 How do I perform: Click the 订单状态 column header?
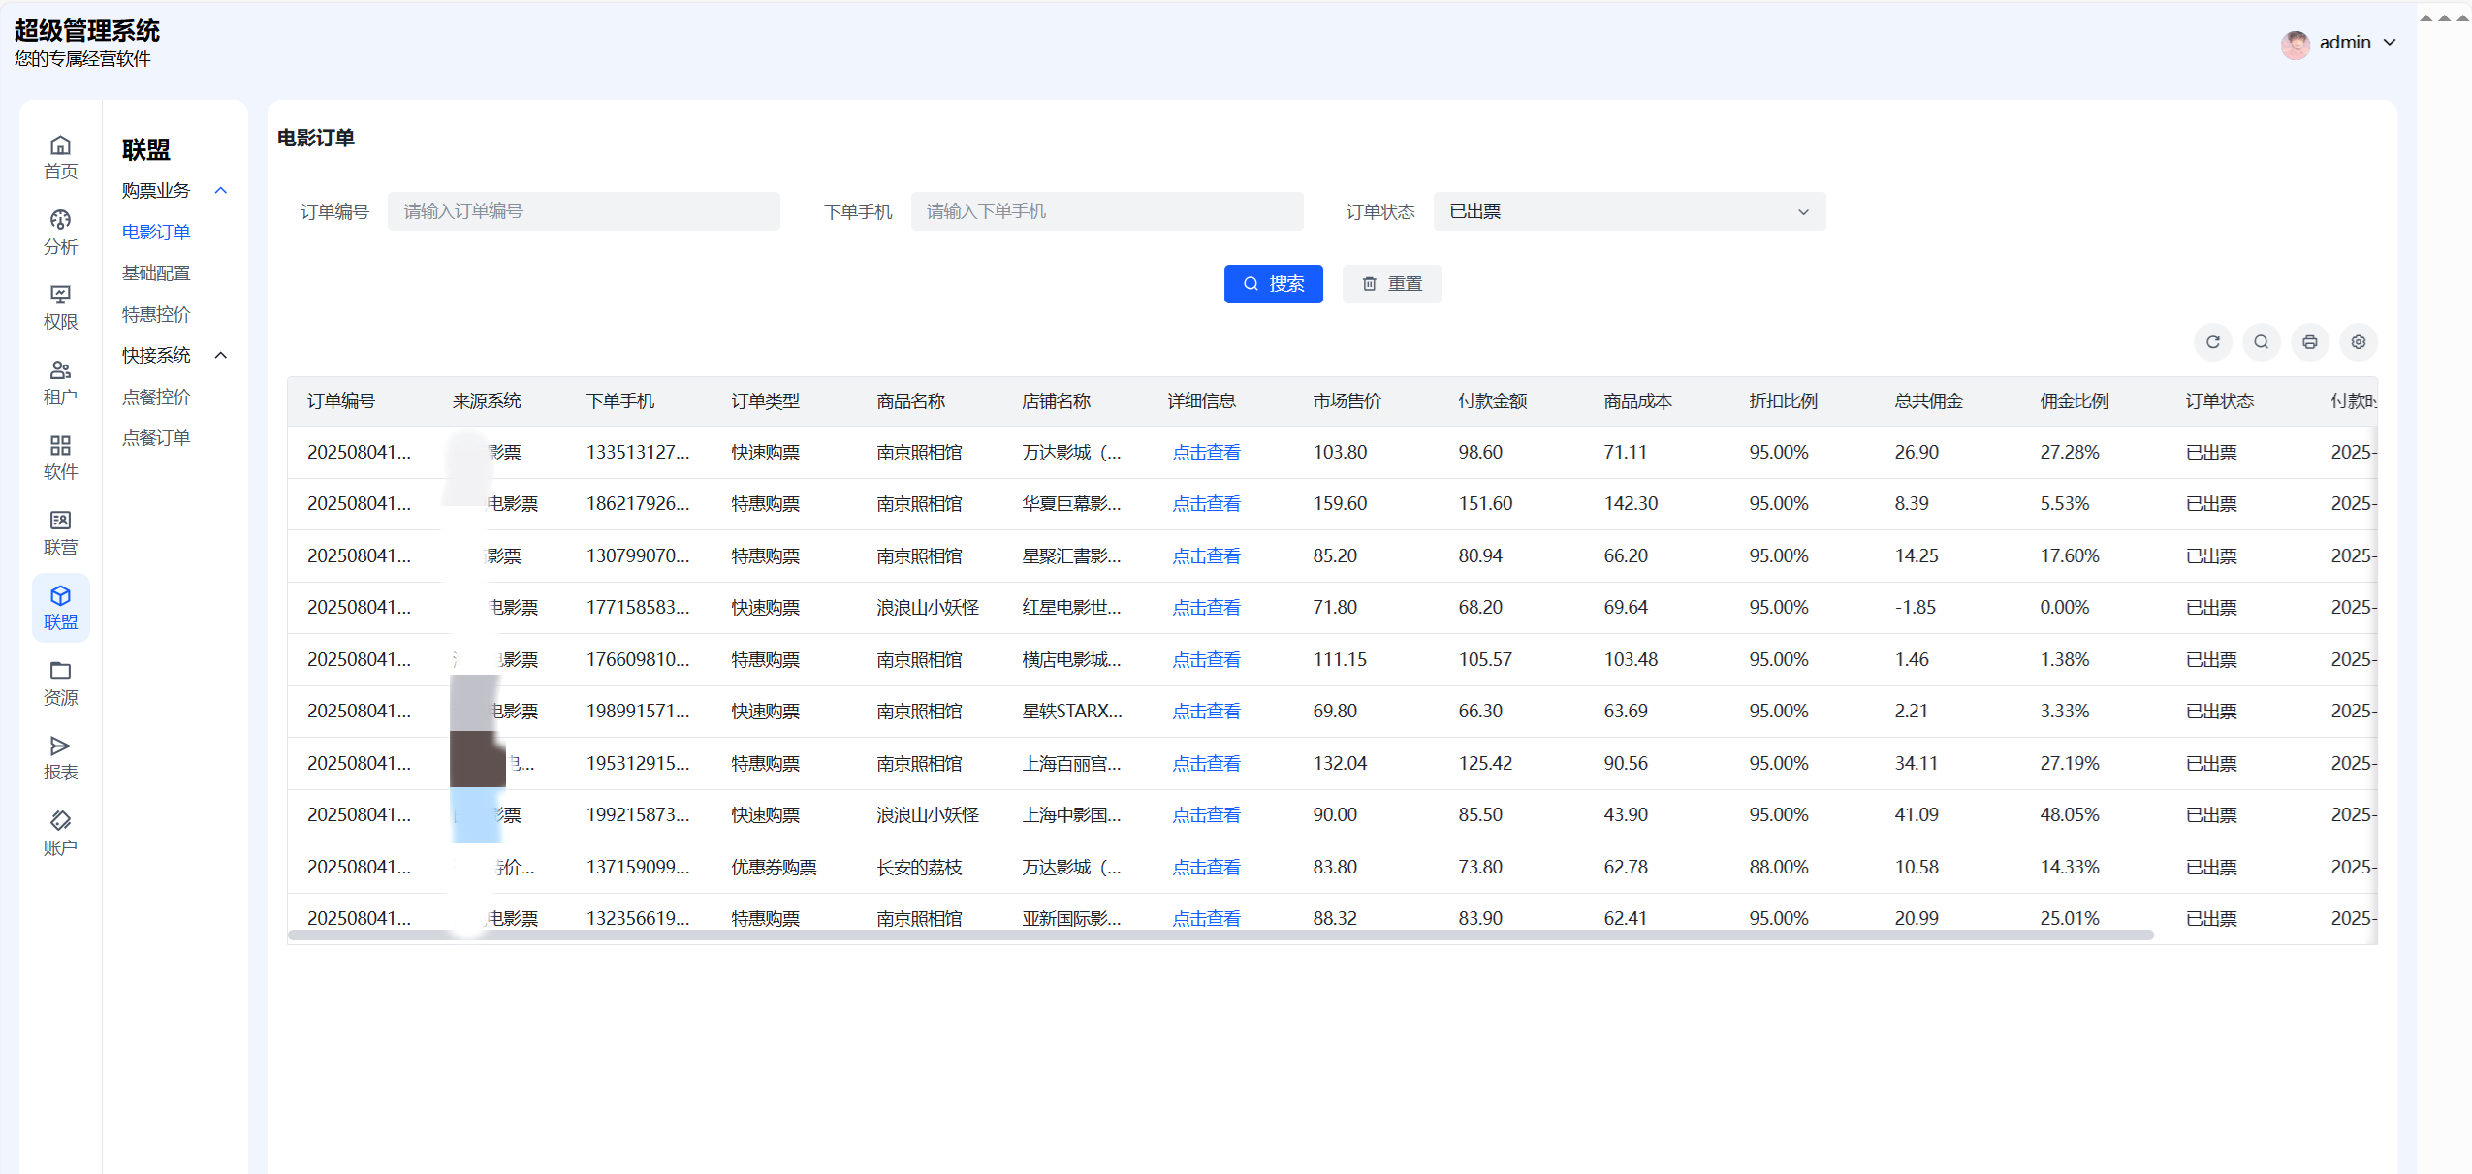[2220, 401]
